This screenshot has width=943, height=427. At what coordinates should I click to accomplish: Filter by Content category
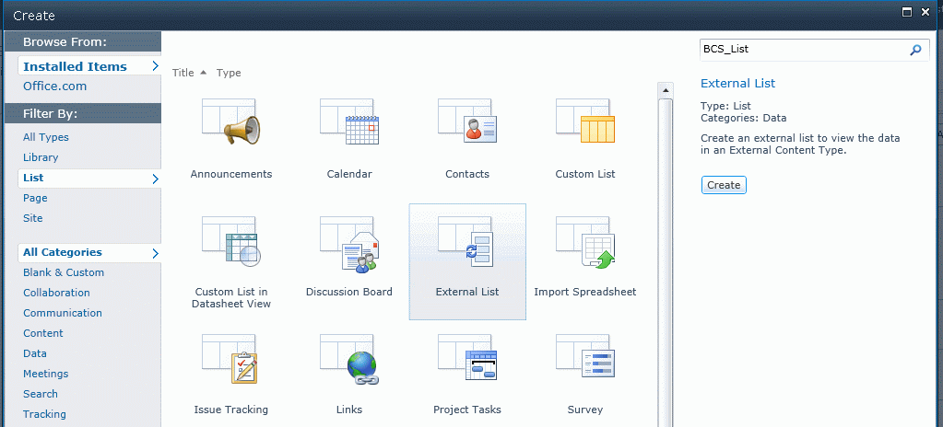(42, 333)
